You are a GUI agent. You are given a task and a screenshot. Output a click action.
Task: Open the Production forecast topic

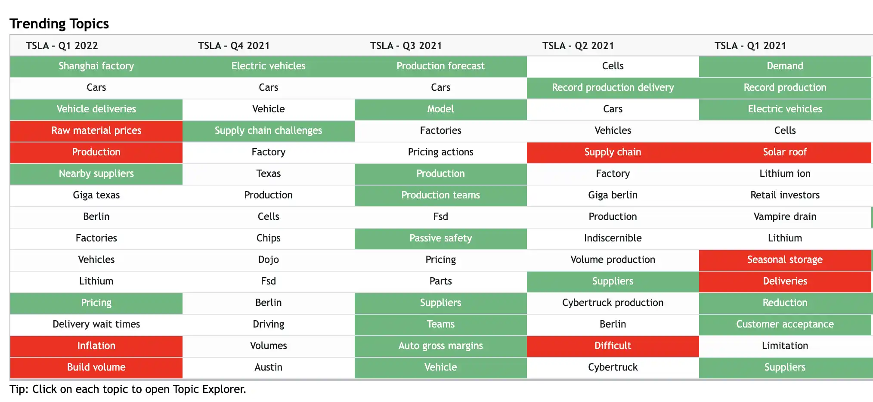click(x=440, y=66)
